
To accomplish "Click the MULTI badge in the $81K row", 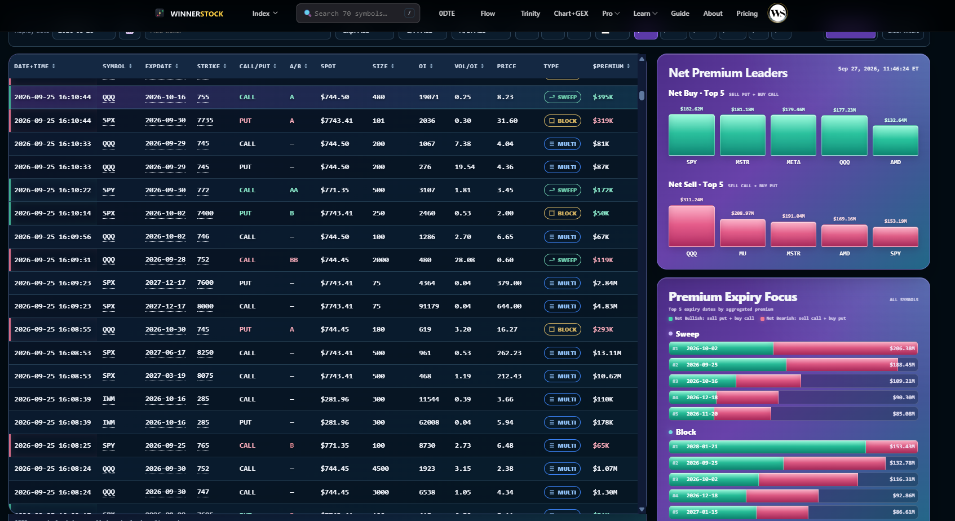I will coord(562,144).
